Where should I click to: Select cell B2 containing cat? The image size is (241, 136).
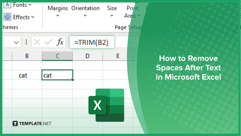click(27, 75)
